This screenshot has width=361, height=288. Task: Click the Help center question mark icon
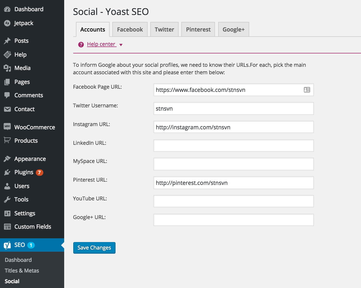[81, 45]
